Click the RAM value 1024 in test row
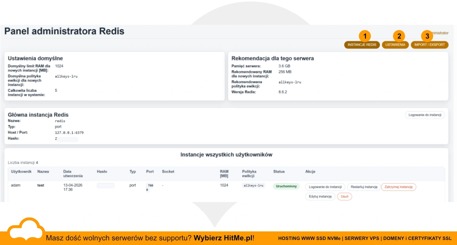The image size is (457, 245). 224,185
